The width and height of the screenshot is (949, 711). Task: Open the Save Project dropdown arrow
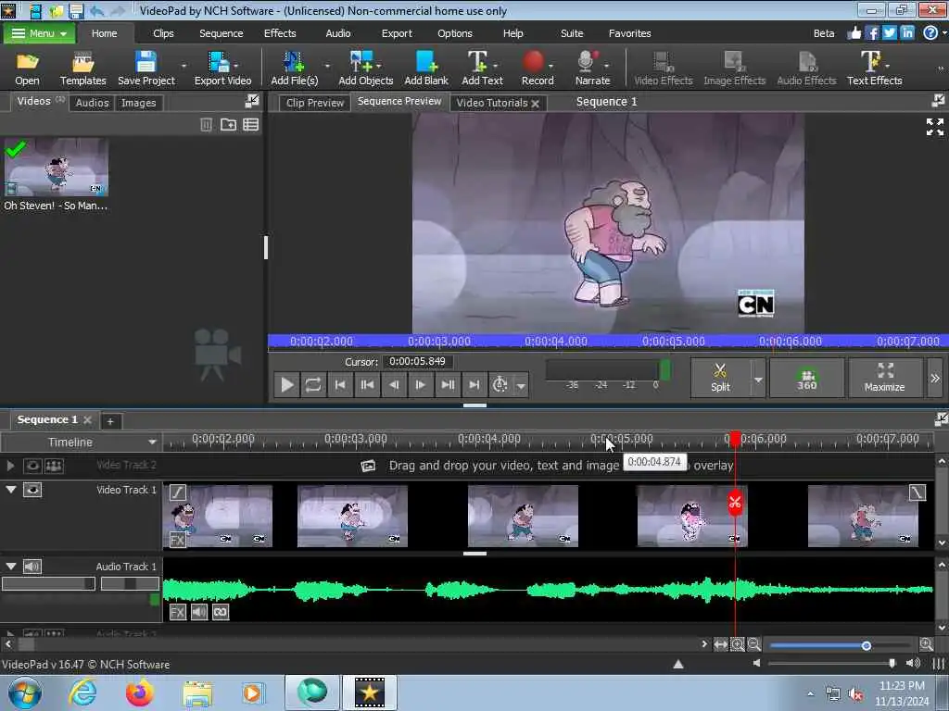[x=184, y=66]
